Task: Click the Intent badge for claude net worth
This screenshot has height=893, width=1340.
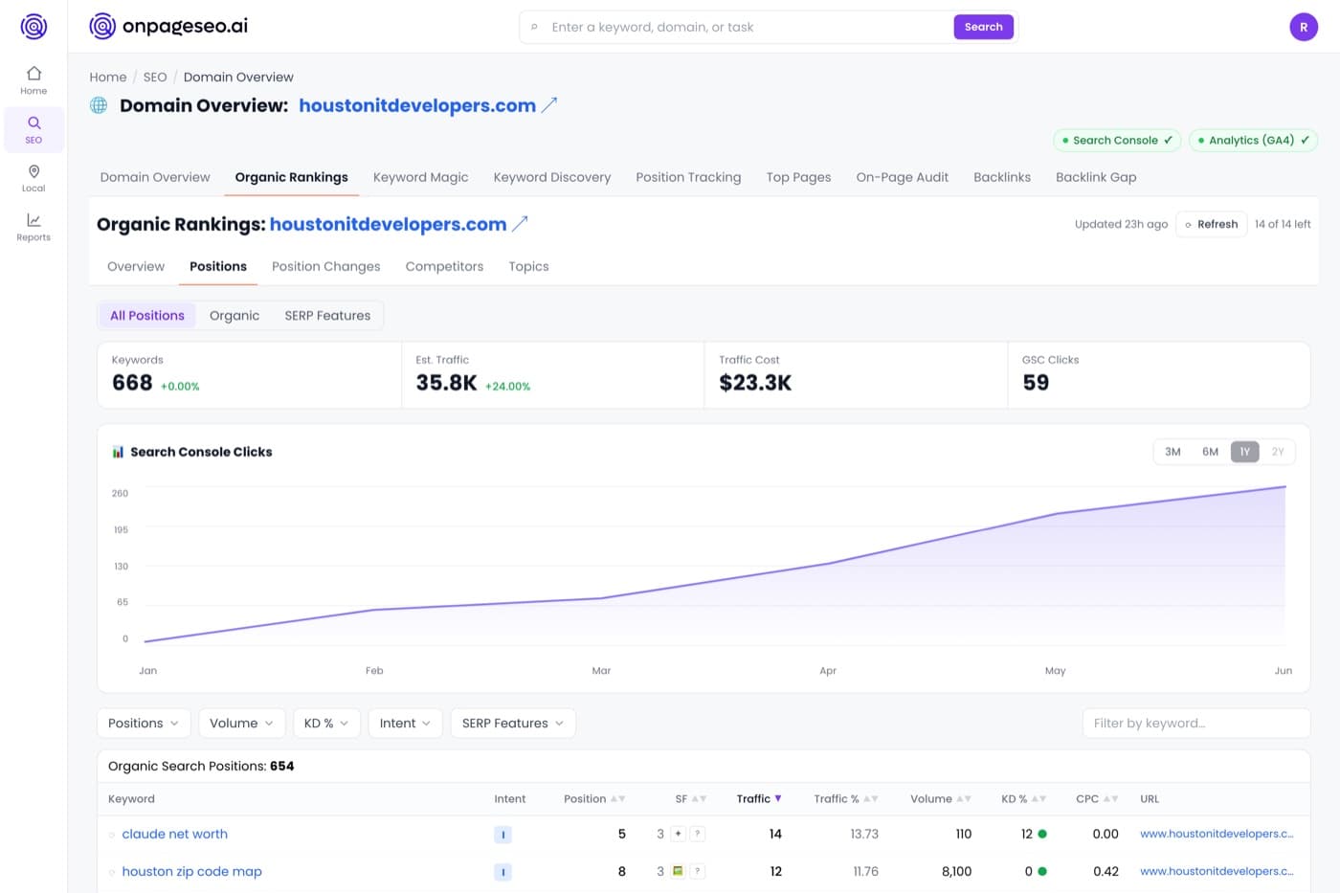Action: (502, 835)
